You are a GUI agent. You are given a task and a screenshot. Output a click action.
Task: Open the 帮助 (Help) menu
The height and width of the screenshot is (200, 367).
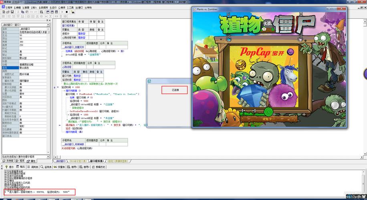click(88, 8)
